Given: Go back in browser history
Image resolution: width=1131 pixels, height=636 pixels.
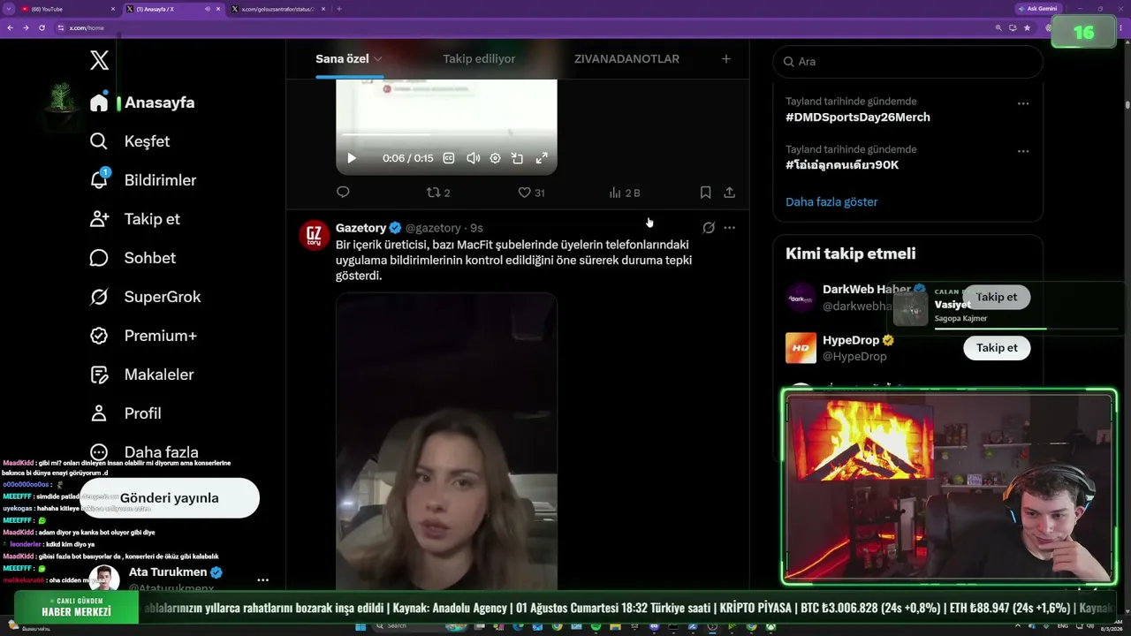Looking at the screenshot, I should pyautogui.click(x=10, y=27).
